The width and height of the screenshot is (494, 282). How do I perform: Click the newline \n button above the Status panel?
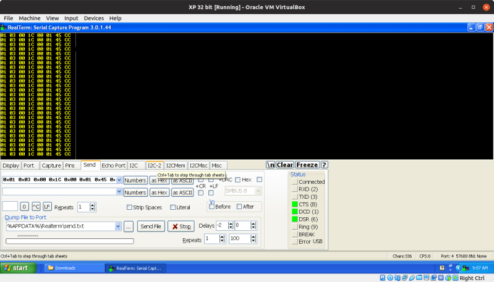click(270, 165)
